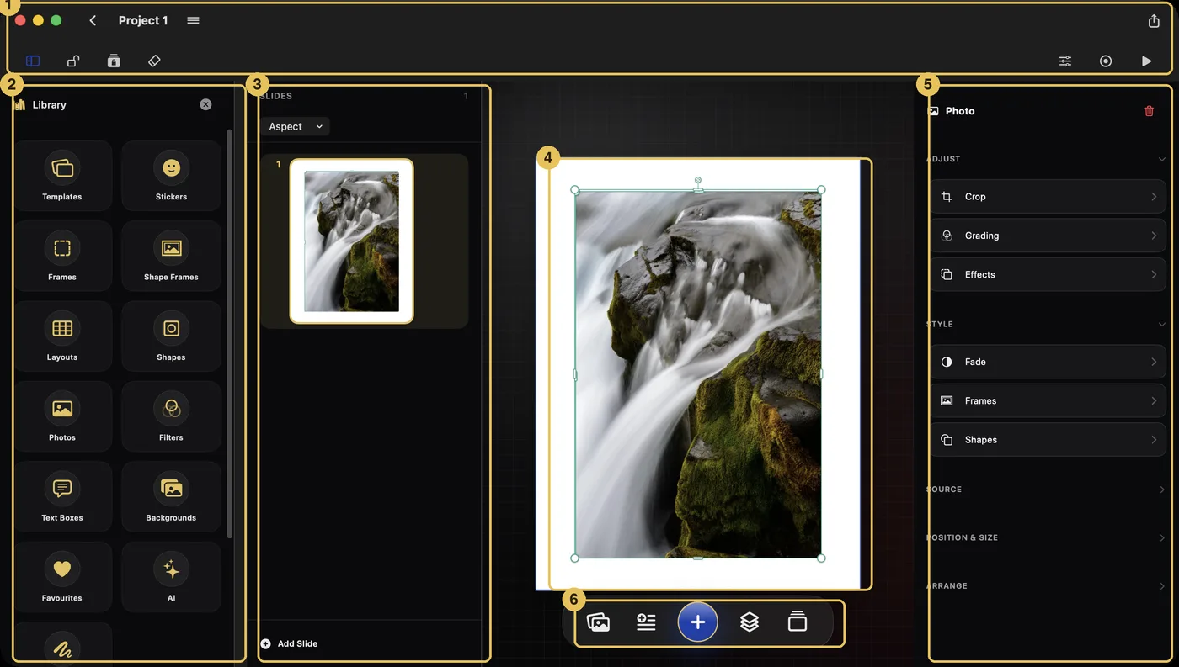Open the Effects adjustment row
The image size is (1179, 667).
click(1048, 274)
